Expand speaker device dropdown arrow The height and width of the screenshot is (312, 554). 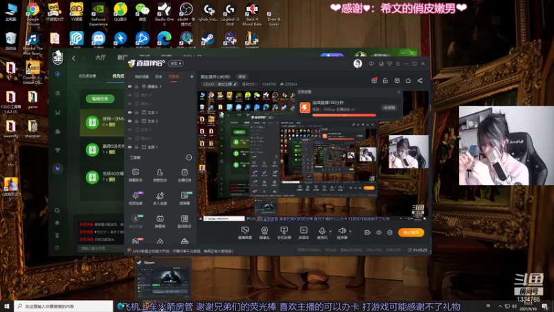pos(350,232)
